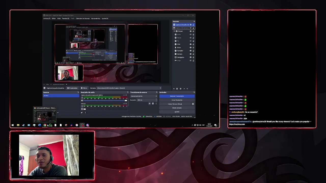
Task: Move selected source up
Action: click(184, 89)
